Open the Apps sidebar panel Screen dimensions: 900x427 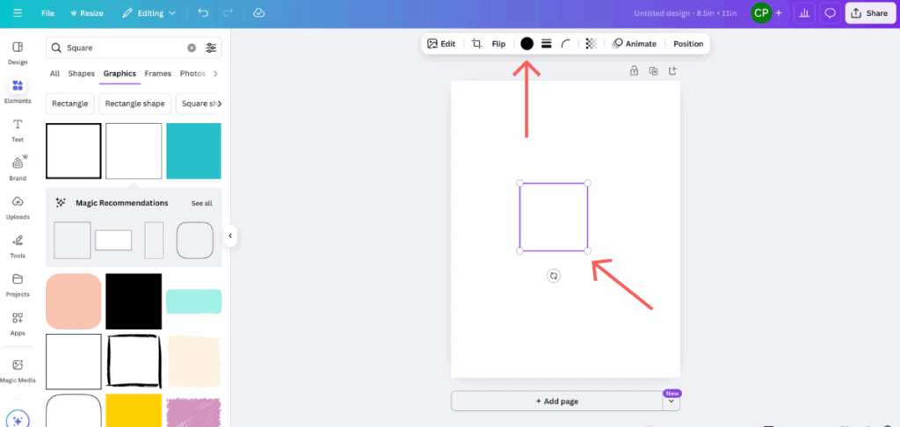point(18,323)
